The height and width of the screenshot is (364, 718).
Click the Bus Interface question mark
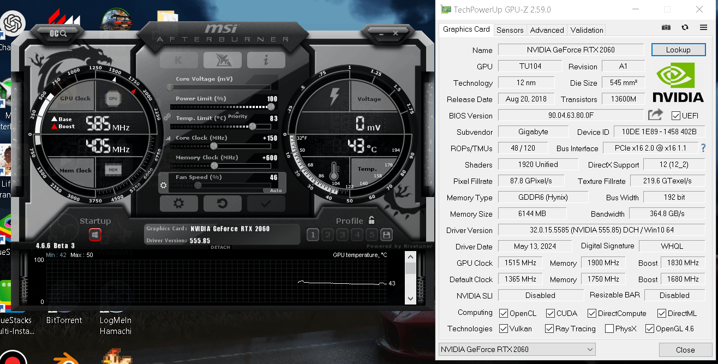[x=703, y=148]
